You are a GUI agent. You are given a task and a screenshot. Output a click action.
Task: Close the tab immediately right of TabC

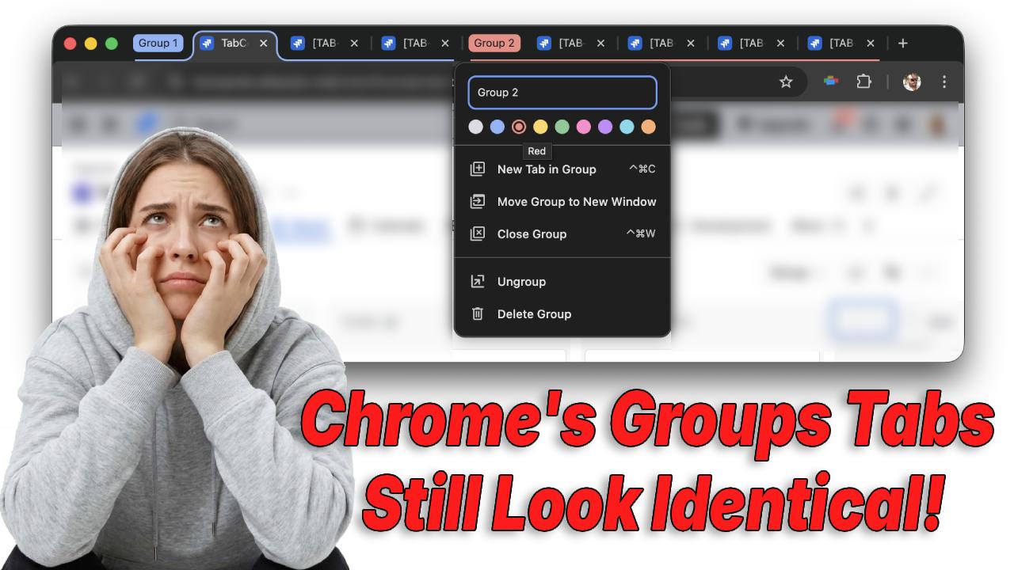[354, 44]
